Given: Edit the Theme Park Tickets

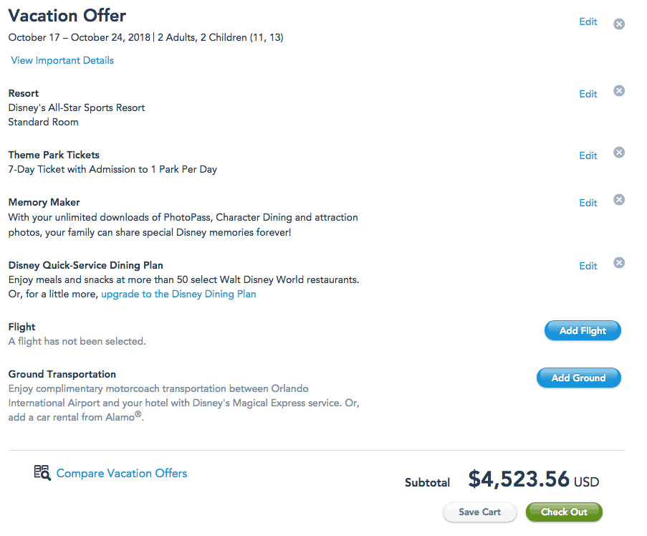Looking at the screenshot, I should click(x=588, y=155).
